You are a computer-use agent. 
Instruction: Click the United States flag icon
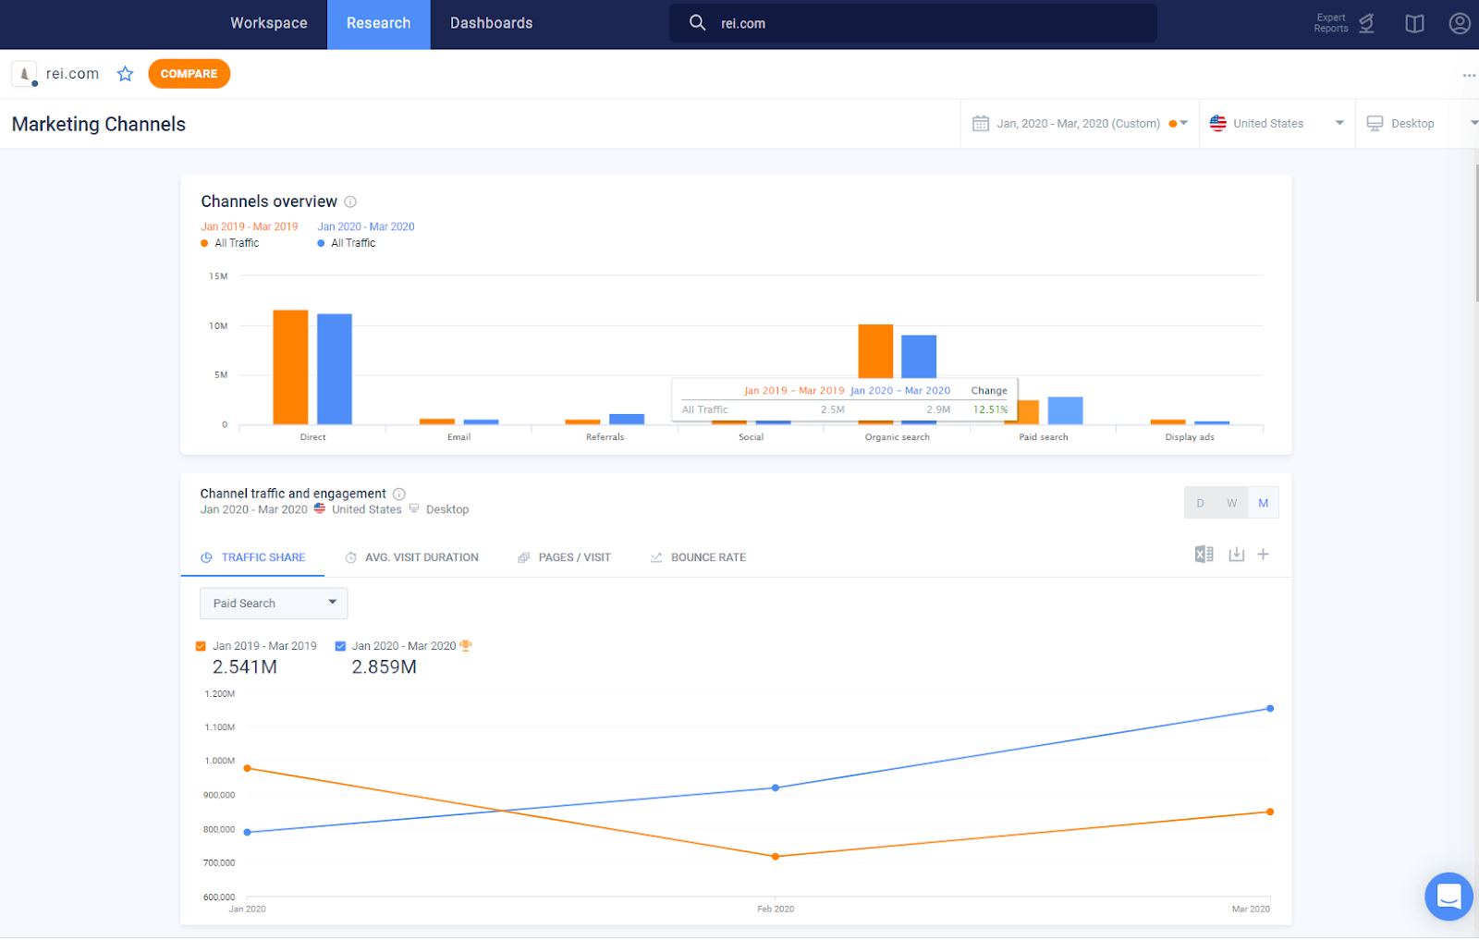point(1218,123)
